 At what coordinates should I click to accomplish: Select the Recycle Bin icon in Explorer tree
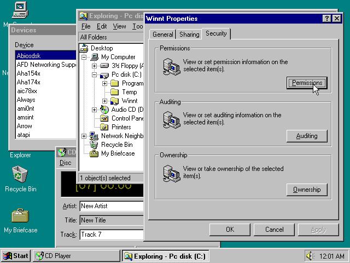(94, 145)
